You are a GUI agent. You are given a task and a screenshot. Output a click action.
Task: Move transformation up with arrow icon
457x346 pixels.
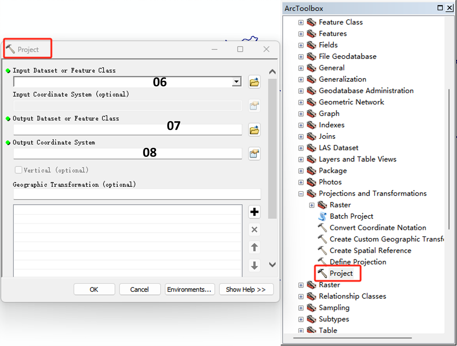(255, 247)
